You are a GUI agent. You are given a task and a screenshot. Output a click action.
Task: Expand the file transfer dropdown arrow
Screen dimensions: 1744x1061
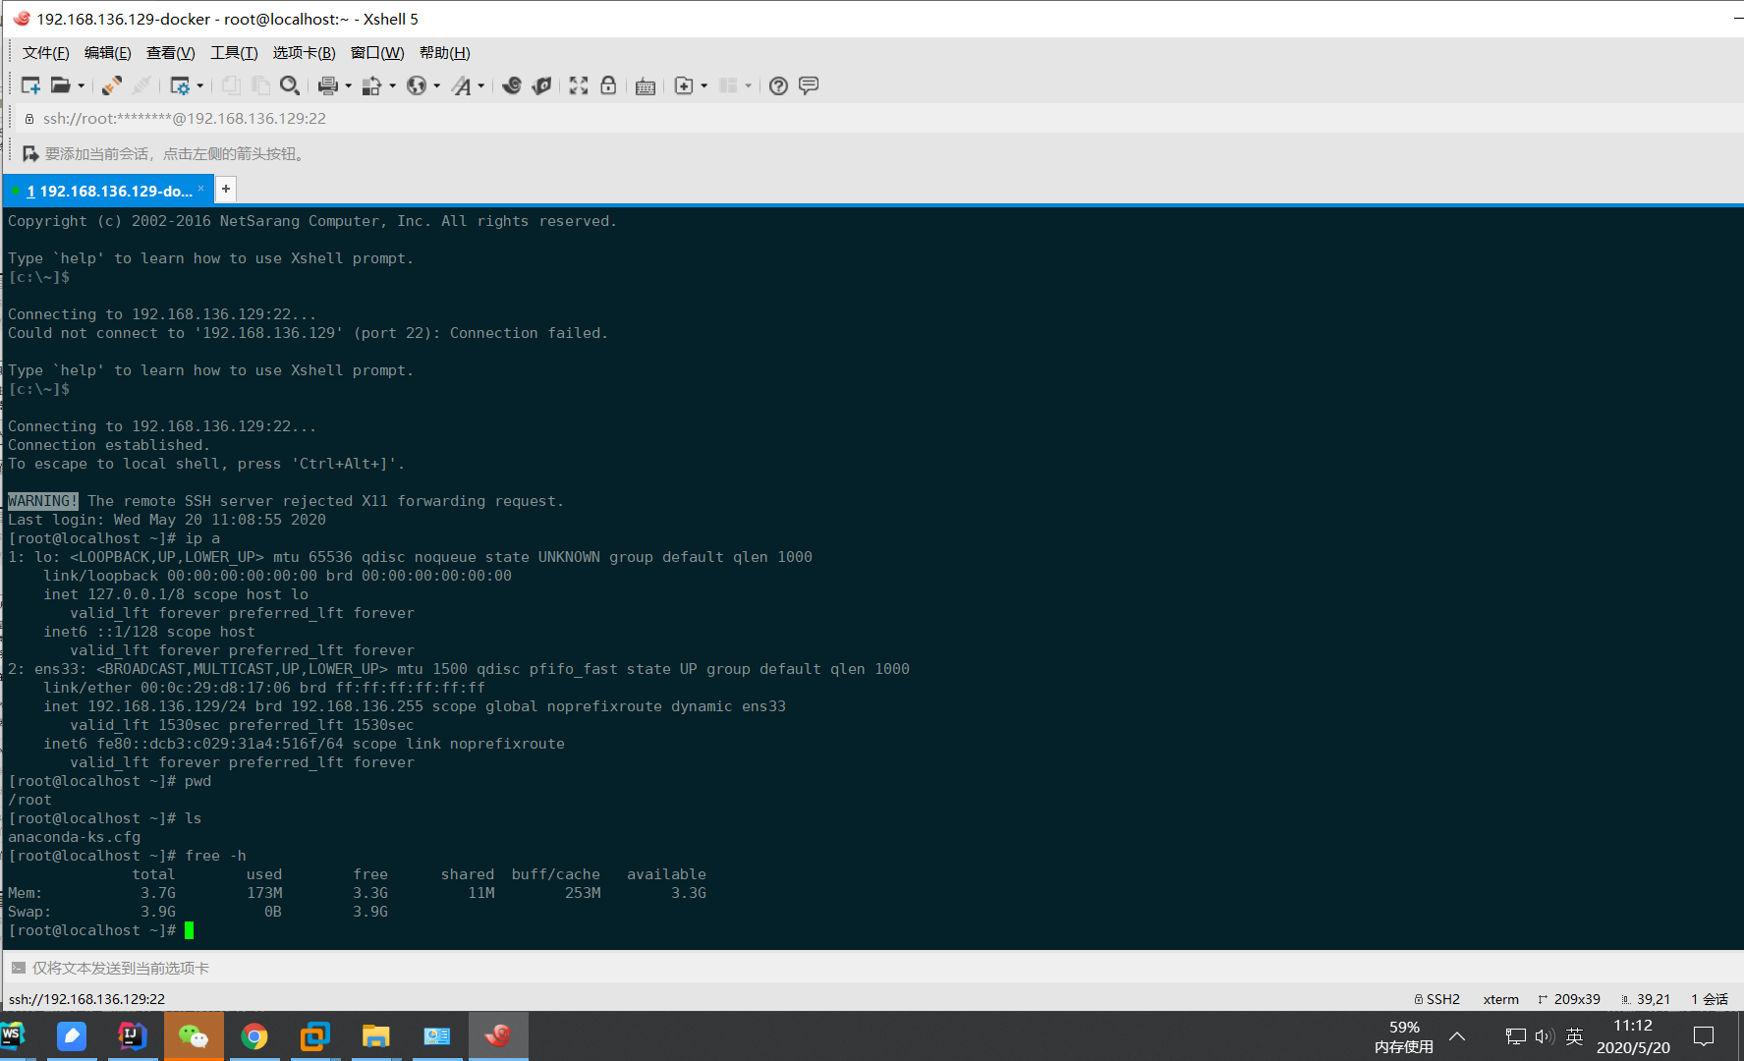(392, 85)
